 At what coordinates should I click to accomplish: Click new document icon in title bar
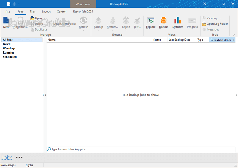tap(9, 4)
